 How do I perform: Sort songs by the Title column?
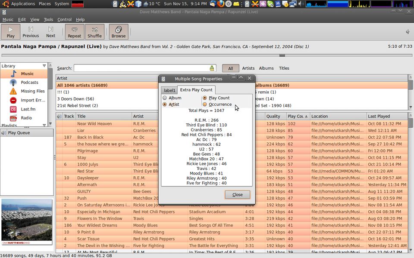104,116
